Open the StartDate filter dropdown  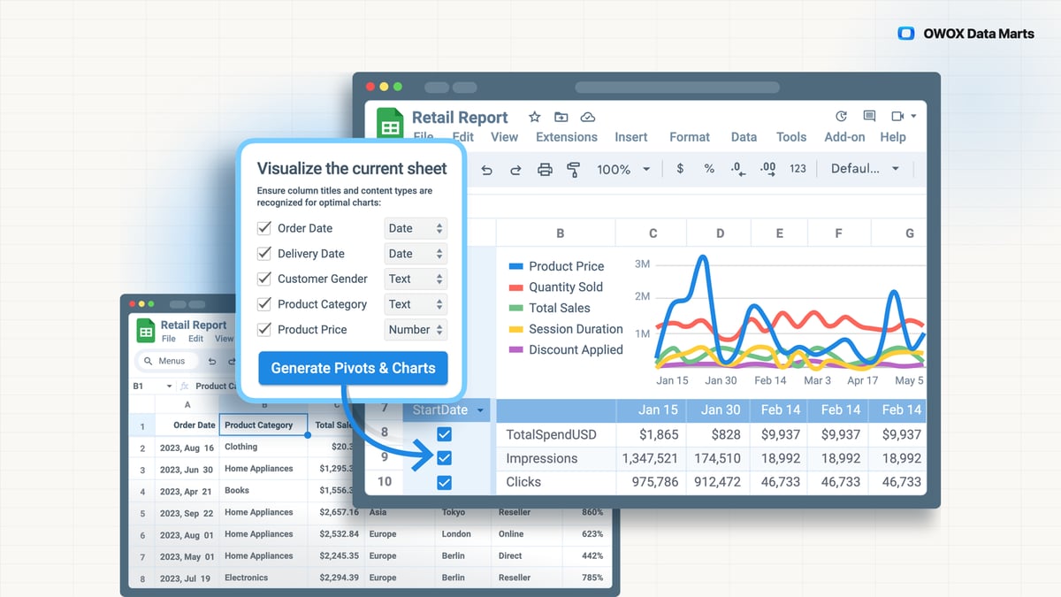click(480, 410)
